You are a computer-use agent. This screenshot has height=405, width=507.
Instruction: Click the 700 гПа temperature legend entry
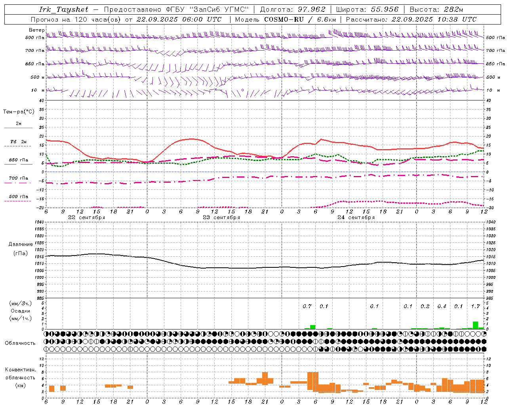click(19, 178)
